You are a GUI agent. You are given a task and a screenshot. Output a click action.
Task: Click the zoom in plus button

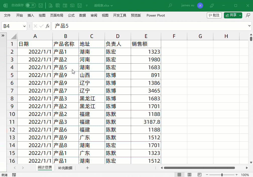click(x=236, y=175)
